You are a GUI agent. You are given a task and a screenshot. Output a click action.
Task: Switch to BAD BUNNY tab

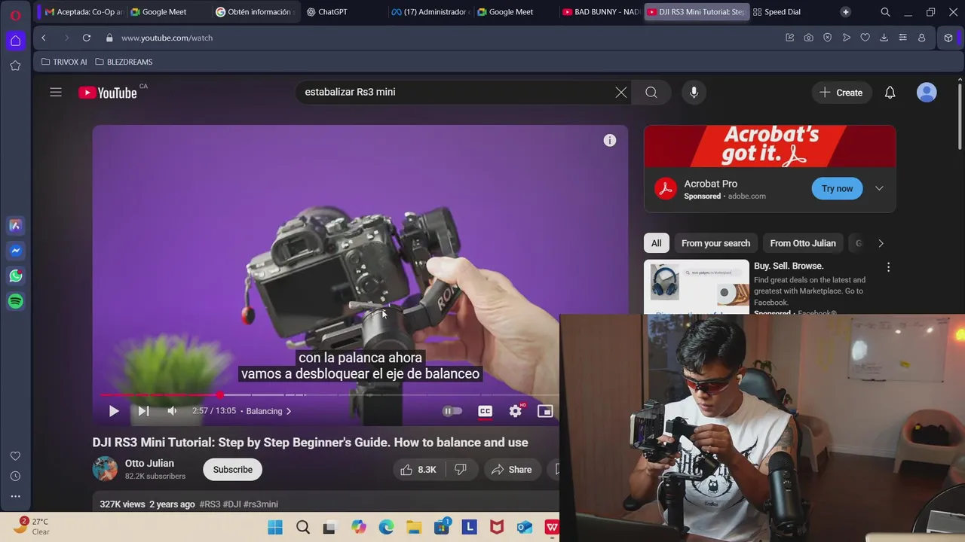600,12
